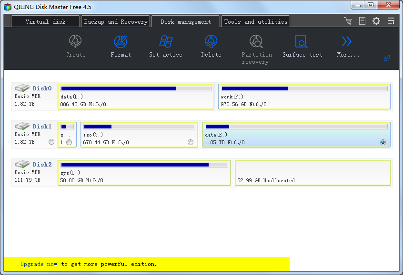Viewport: 403px width, 275px height.
Task: Click the 886.45 GB Ntfs/8 text
Action: pyautogui.click(x=83, y=104)
